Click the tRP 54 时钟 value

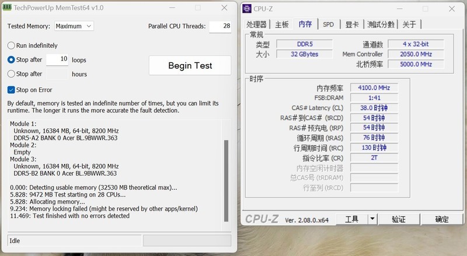pyautogui.click(x=374, y=128)
